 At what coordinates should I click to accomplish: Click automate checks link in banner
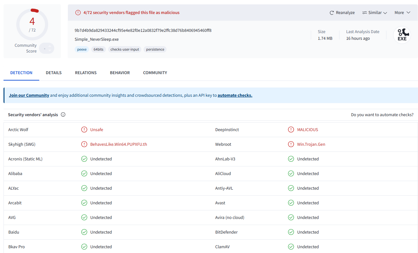pos(235,95)
